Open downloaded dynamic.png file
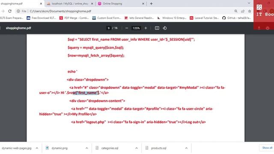 57,148
